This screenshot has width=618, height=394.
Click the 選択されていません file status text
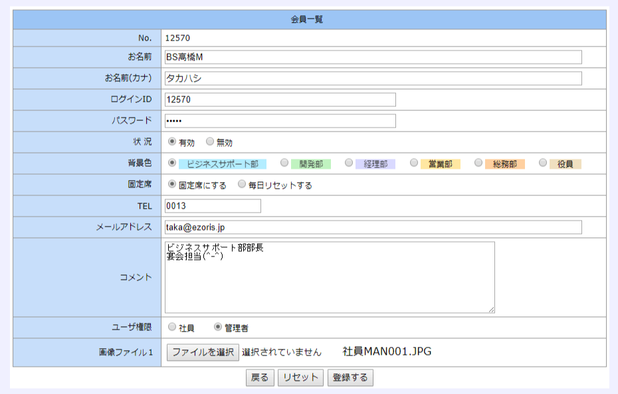tap(282, 352)
